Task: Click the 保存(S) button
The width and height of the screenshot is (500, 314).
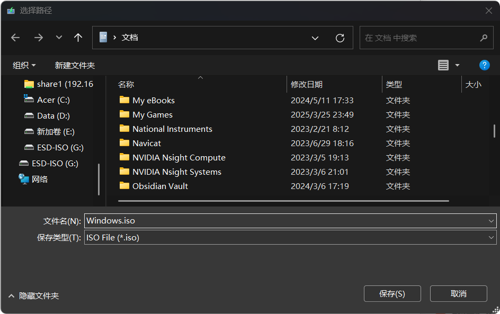Action: click(x=392, y=293)
